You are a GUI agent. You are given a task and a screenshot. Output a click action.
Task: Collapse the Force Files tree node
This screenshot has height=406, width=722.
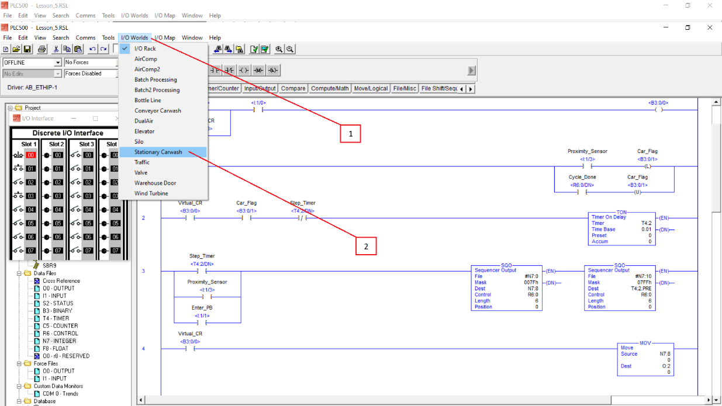pyautogui.click(x=19, y=363)
